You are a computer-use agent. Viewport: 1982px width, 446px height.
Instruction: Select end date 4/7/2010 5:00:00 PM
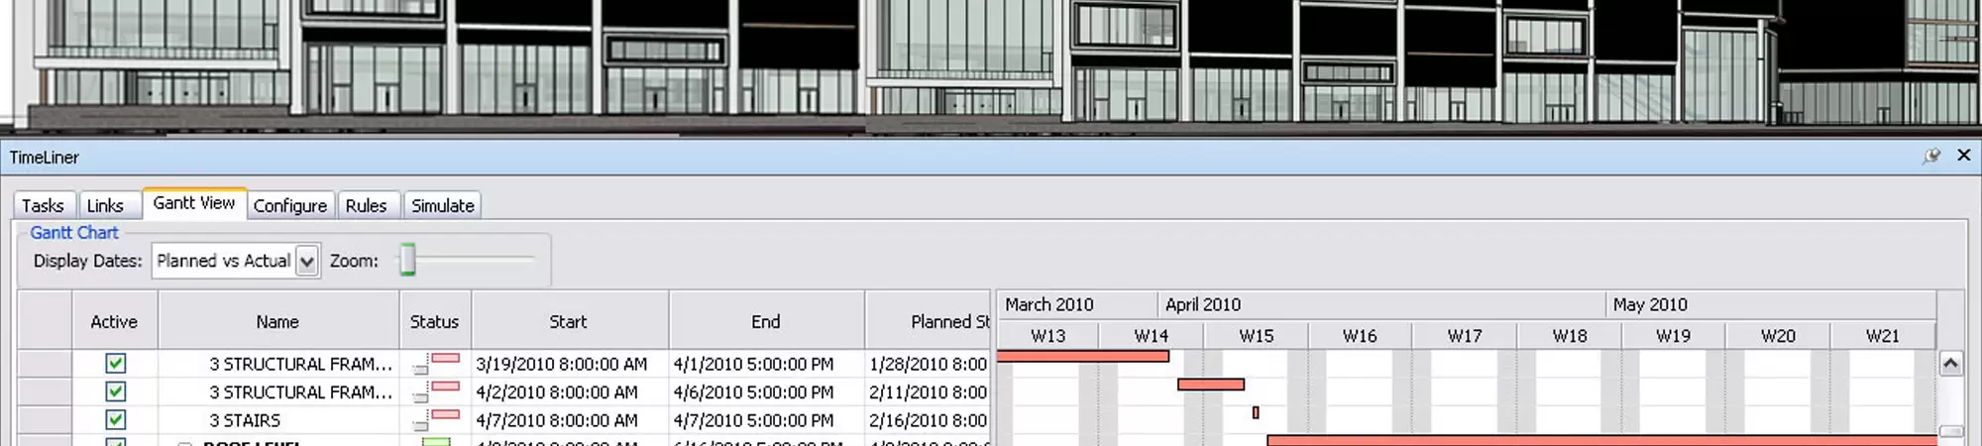click(x=754, y=420)
